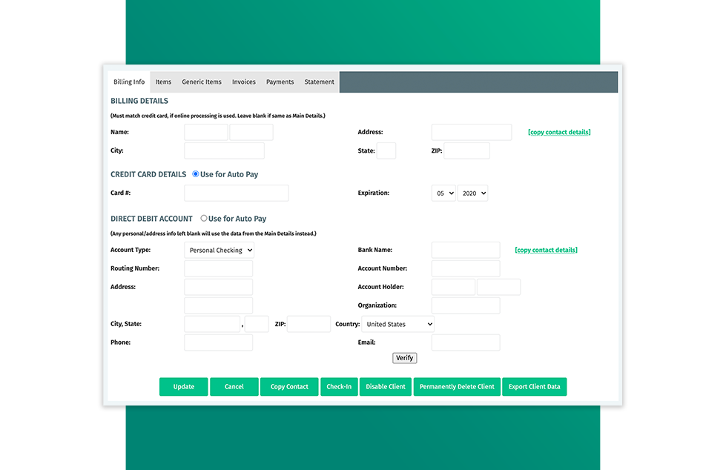Screen dimensions: 726x470
Task: Enable Auto Pay for credit card
Action: [x=196, y=174]
